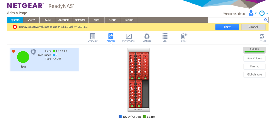Image resolution: width=275 pixels, height=120 pixels.
Task: Click the 'Type: RAID 5' text
Action: (53, 59)
